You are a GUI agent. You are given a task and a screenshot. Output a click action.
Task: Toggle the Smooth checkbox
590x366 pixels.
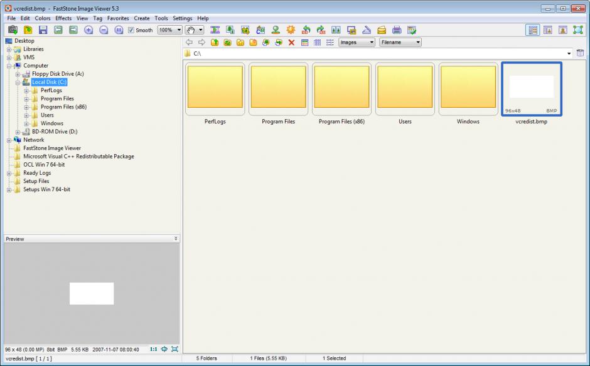pyautogui.click(x=131, y=30)
